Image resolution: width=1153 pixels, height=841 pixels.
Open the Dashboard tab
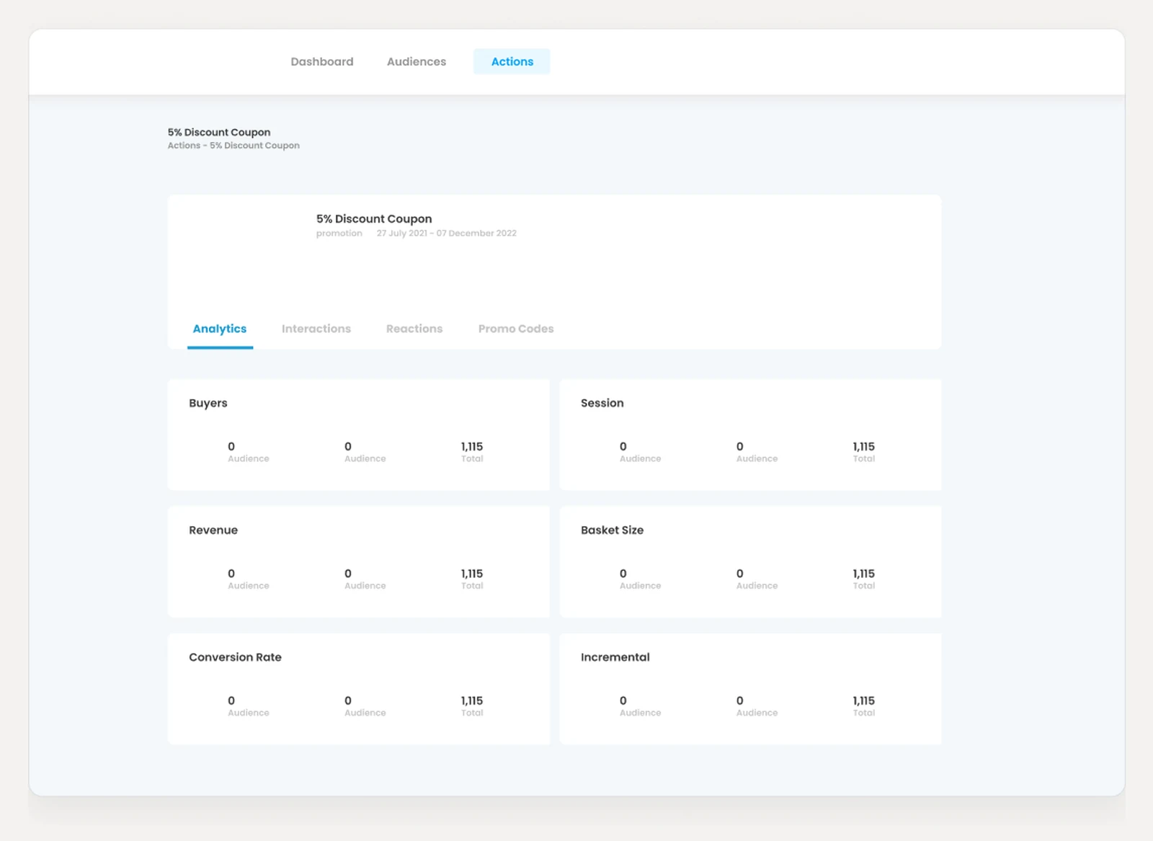(x=321, y=62)
